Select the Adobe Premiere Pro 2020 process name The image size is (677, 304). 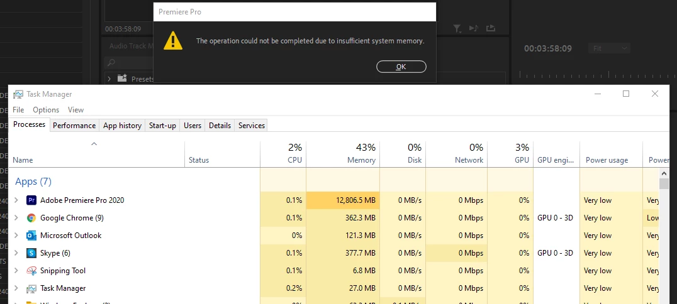point(82,200)
